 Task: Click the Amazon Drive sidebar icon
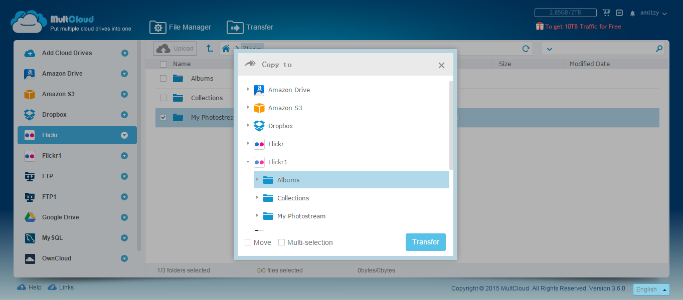[x=30, y=74]
